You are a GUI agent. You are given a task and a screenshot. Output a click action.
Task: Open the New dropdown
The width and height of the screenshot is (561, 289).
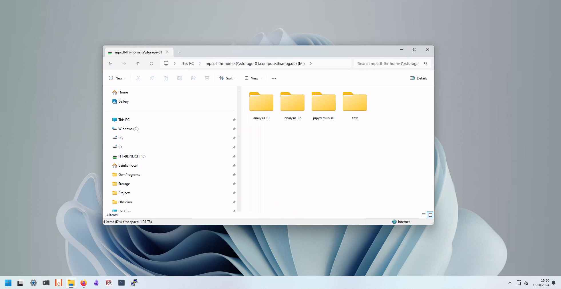click(x=117, y=78)
